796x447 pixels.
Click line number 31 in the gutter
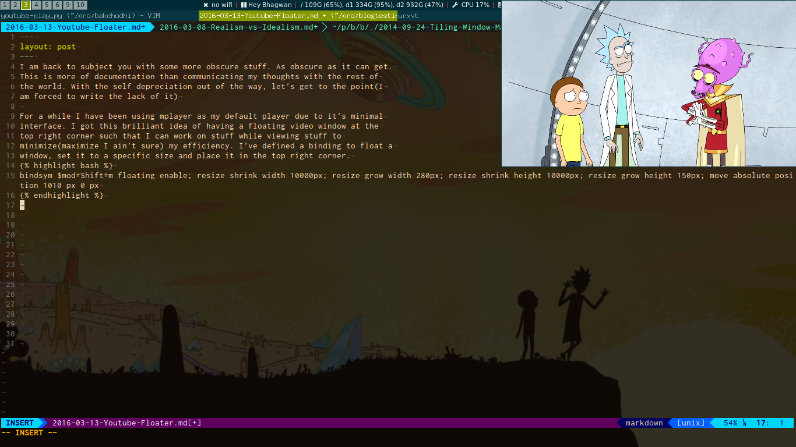[10, 343]
